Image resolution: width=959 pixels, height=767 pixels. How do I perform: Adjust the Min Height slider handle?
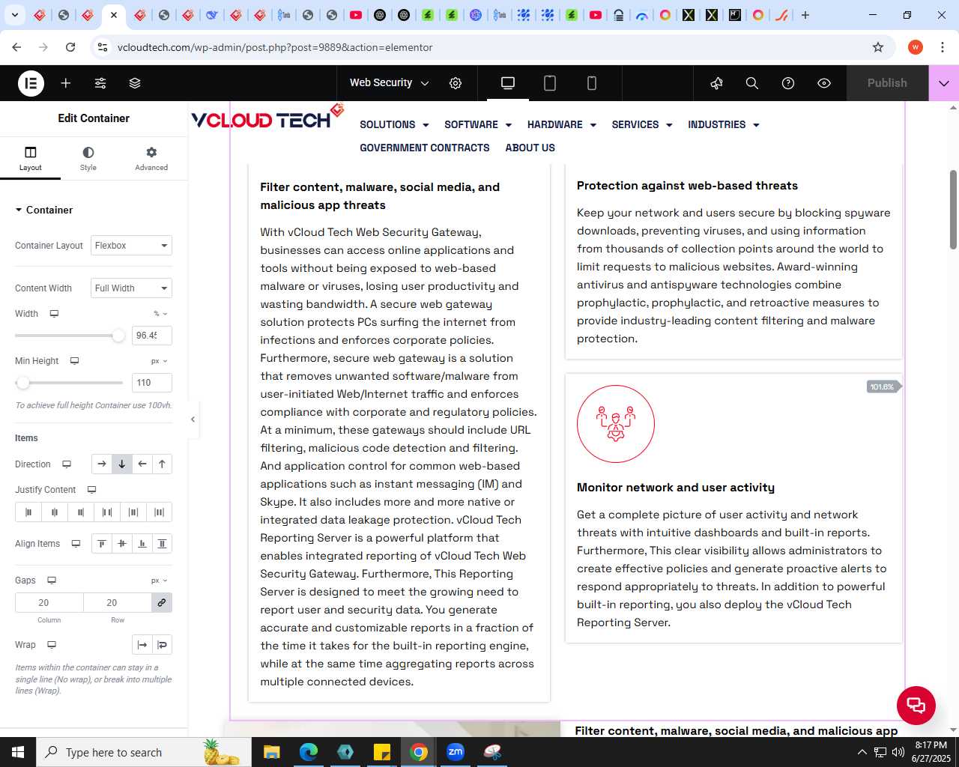23,383
